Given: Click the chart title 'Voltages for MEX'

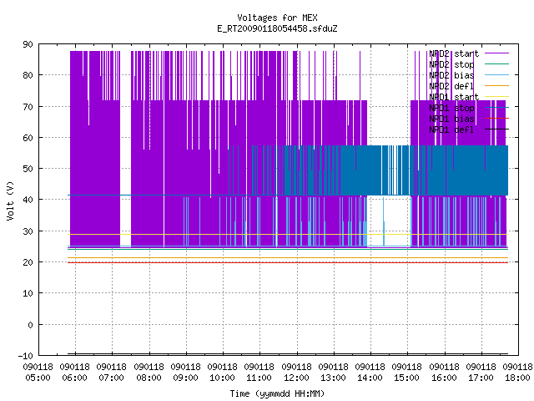Looking at the screenshot, I should 277,18.
